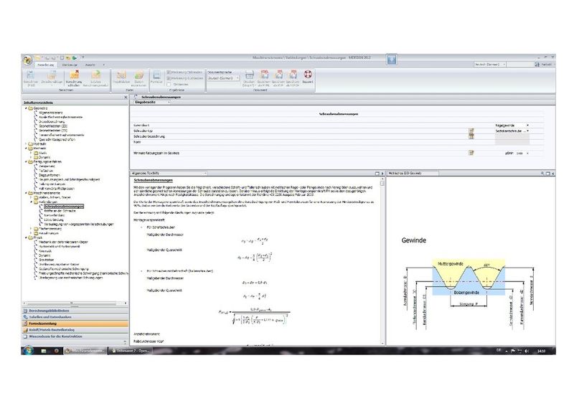Click the Berechnen (F10) ribbon icon
The image size is (574, 406).
[x=31, y=79]
